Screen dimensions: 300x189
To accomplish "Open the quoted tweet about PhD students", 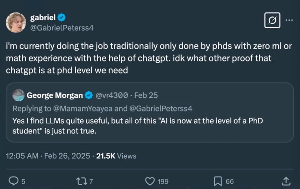I will (149, 125).
